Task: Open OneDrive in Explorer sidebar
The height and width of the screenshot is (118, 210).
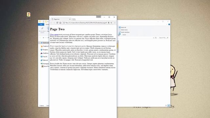Action: point(45,53)
